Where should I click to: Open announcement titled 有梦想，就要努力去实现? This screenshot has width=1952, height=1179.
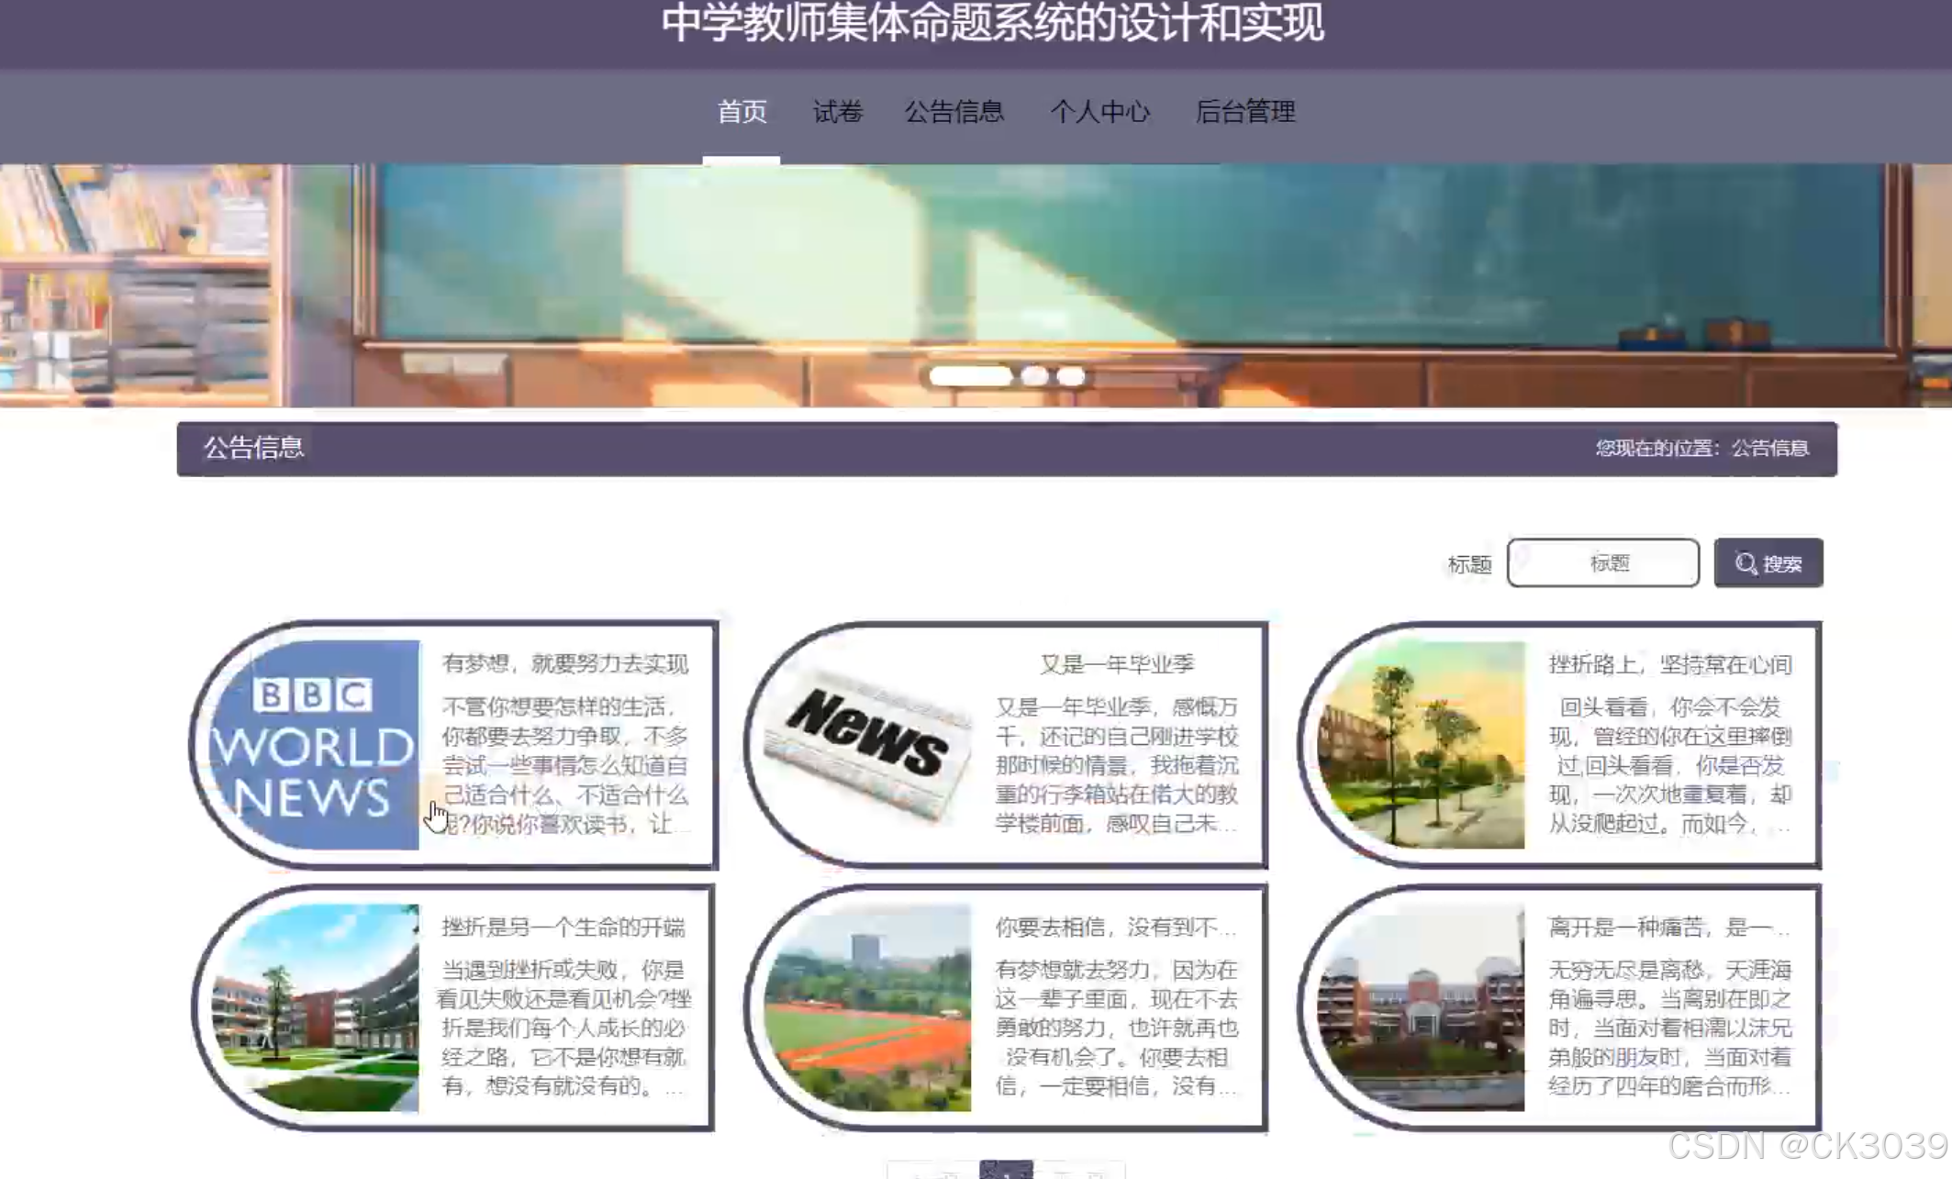pyautogui.click(x=564, y=663)
